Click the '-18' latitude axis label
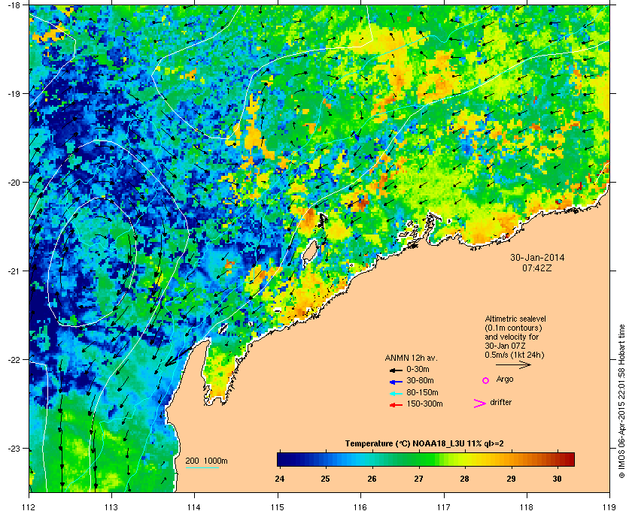 tap(13, 5)
